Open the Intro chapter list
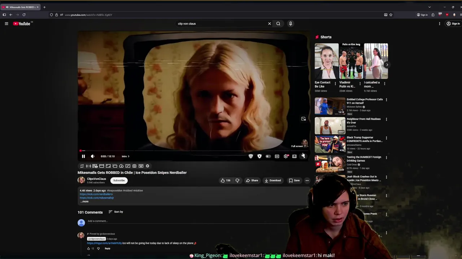 [125, 156]
